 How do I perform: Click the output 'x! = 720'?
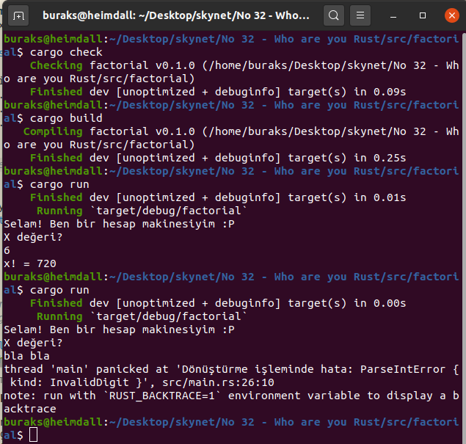pyautogui.click(x=29, y=263)
